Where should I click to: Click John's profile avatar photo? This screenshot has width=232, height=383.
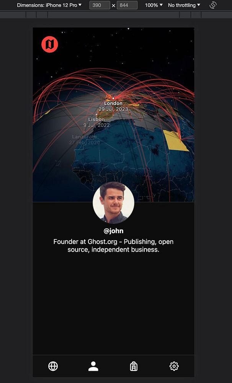click(113, 203)
